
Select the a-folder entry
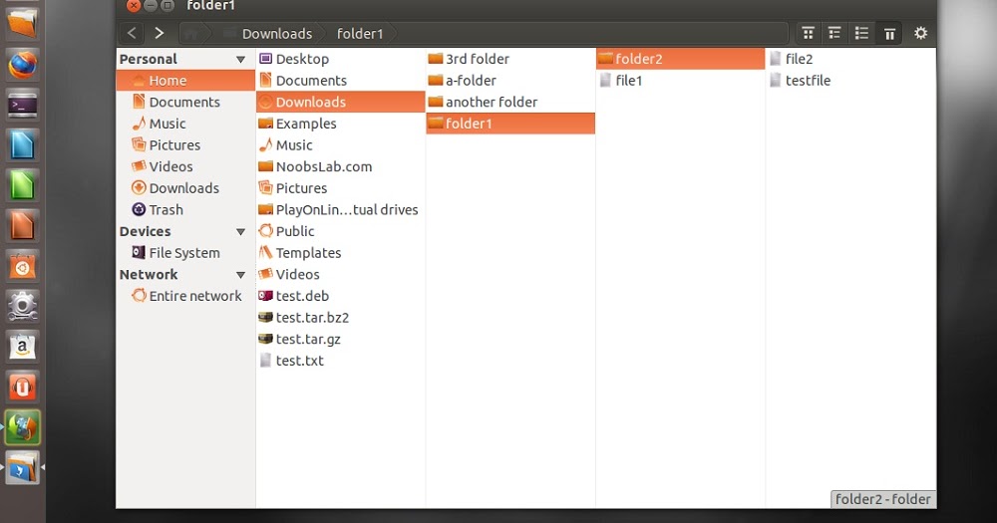(x=510, y=81)
